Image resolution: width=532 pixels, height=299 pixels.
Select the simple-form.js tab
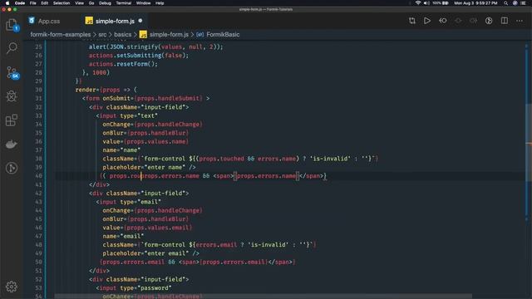point(115,21)
